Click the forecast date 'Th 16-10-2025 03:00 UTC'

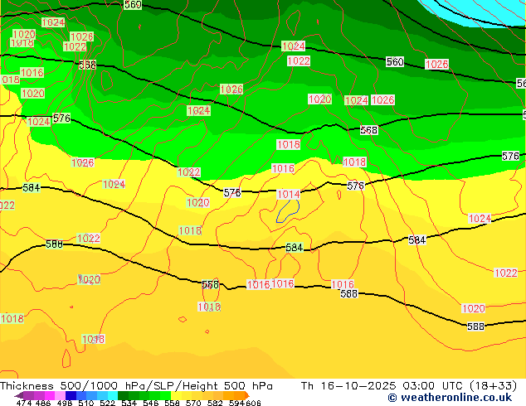tap(381, 386)
